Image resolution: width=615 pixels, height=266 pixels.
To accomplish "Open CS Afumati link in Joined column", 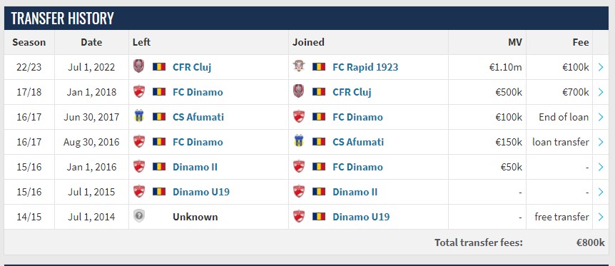I will click(x=358, y=142).
